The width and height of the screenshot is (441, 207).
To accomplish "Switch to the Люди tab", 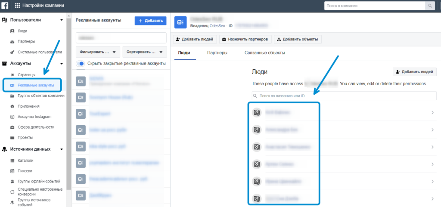I will 184,53.
